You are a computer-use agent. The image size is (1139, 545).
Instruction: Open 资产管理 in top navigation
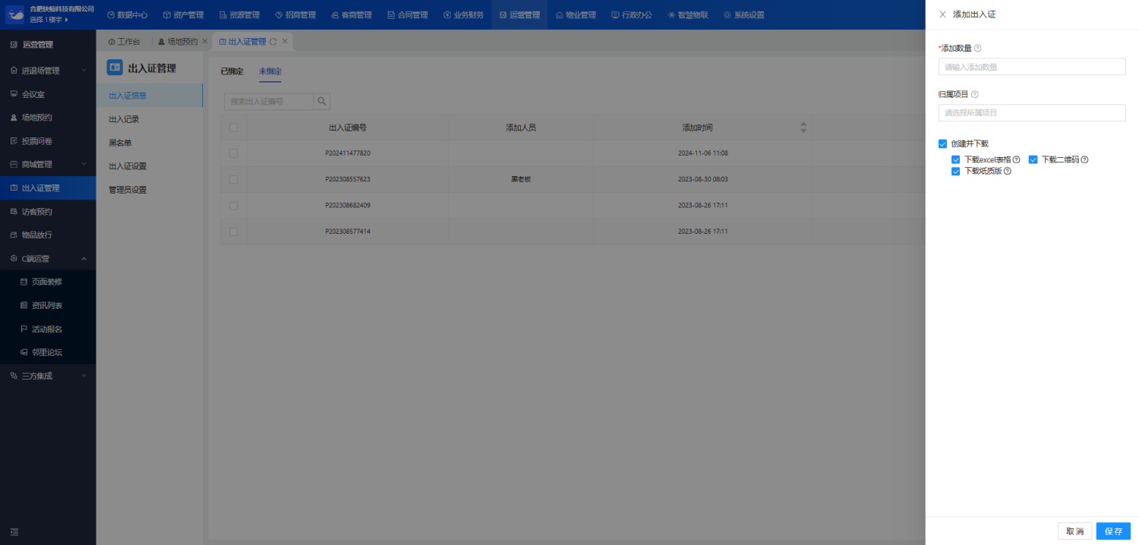pyautogui.click(x=183, y=14)
